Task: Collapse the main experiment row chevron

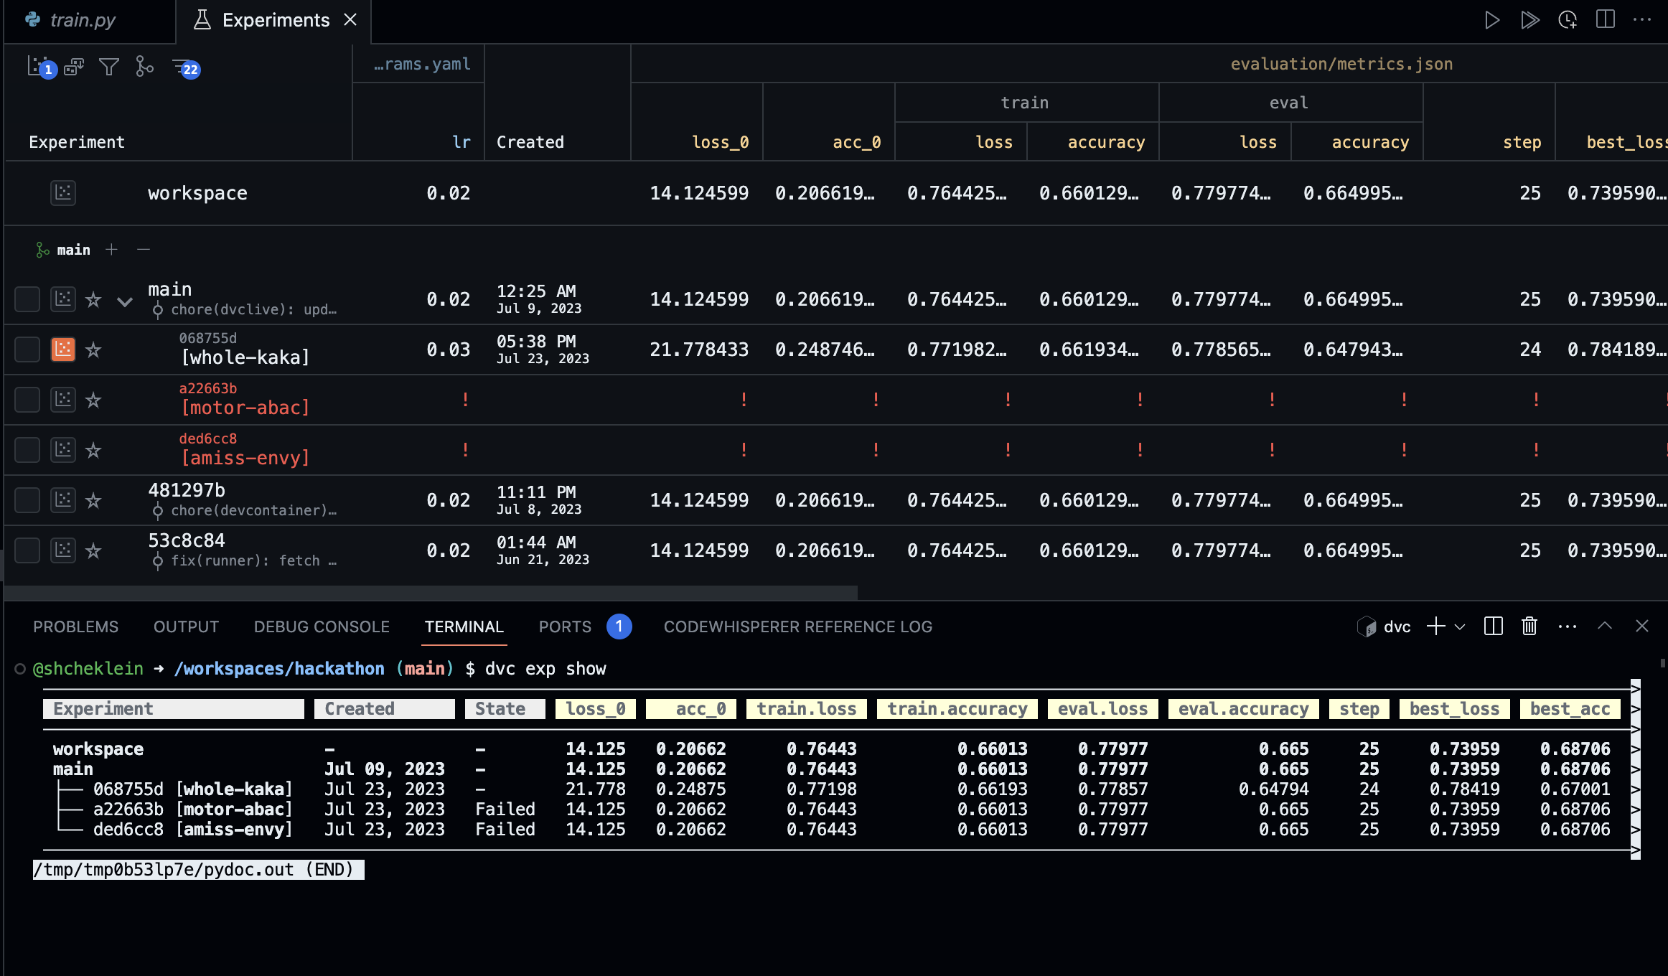Action: [125, 301]
